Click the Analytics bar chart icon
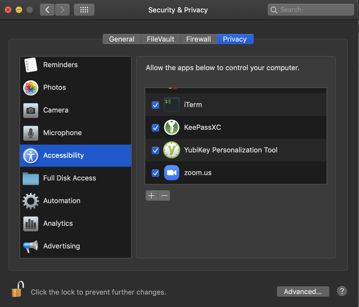 [x=31, y=224]
